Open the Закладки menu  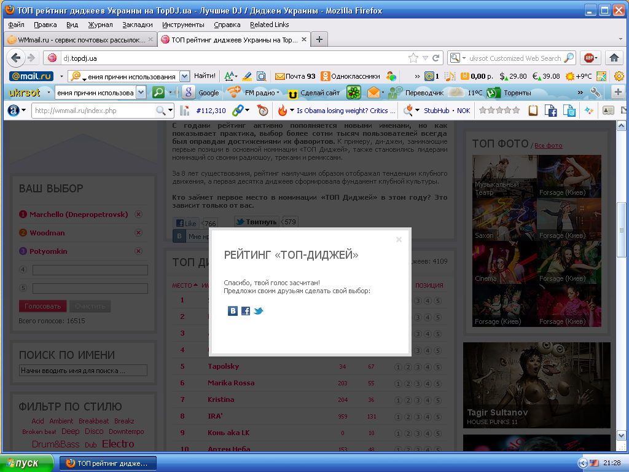pyautogui.click(x=137, y=25)
